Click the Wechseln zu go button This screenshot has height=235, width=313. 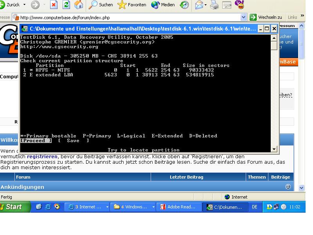[266, 17]
